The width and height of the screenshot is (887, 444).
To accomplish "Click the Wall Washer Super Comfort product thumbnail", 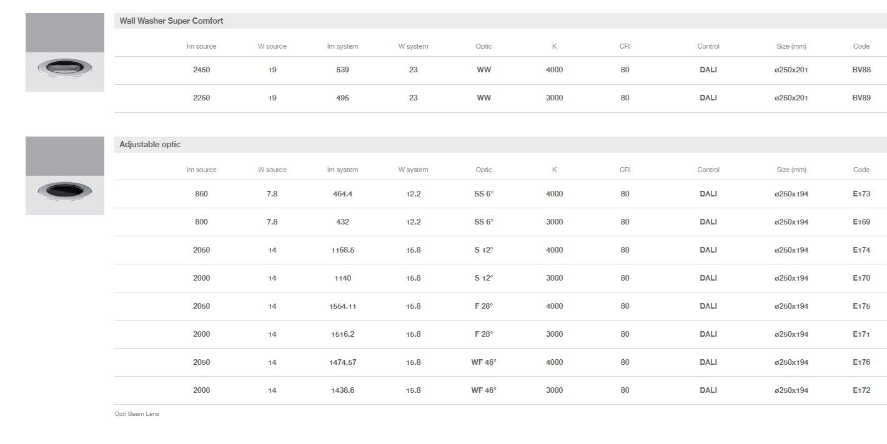I will [64, 52].
